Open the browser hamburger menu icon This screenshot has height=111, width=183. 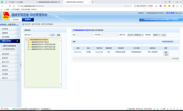tap(181, 5)
